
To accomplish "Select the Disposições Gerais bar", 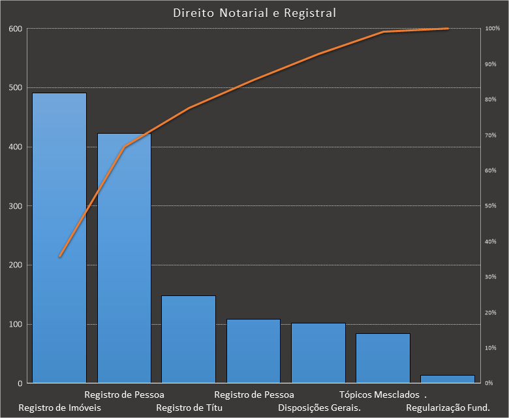I will (318, 353).
